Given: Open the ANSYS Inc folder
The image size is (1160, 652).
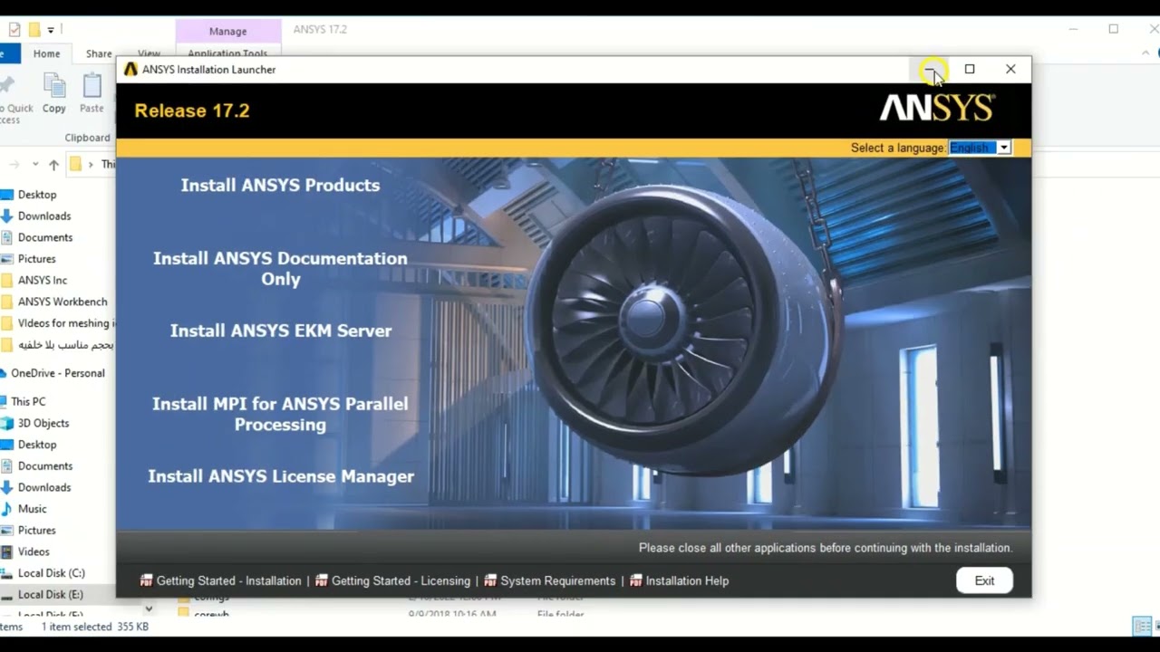Looking at the screenshot, I should click(43, 280).
